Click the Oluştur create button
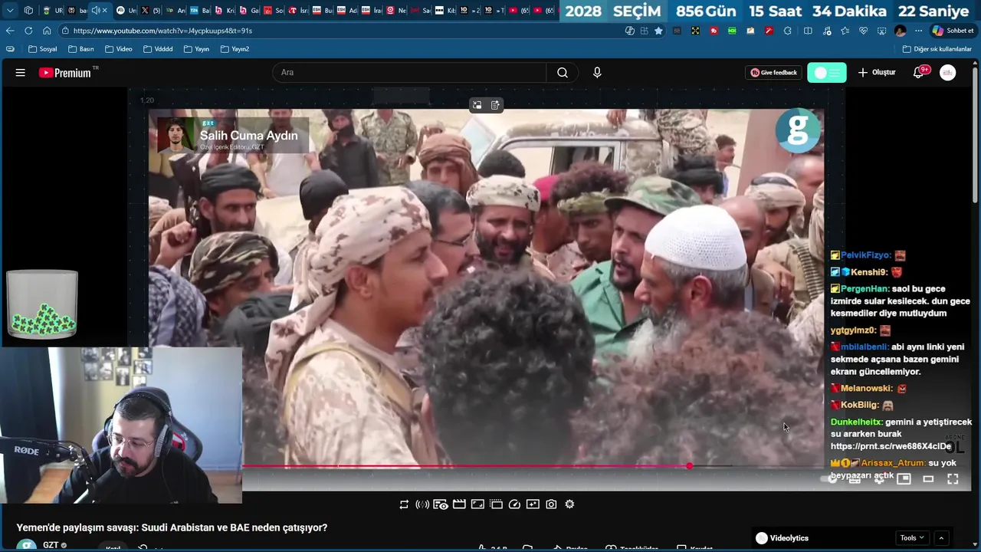The height and width of the screenshot is (552, 981). click(877, 72)
